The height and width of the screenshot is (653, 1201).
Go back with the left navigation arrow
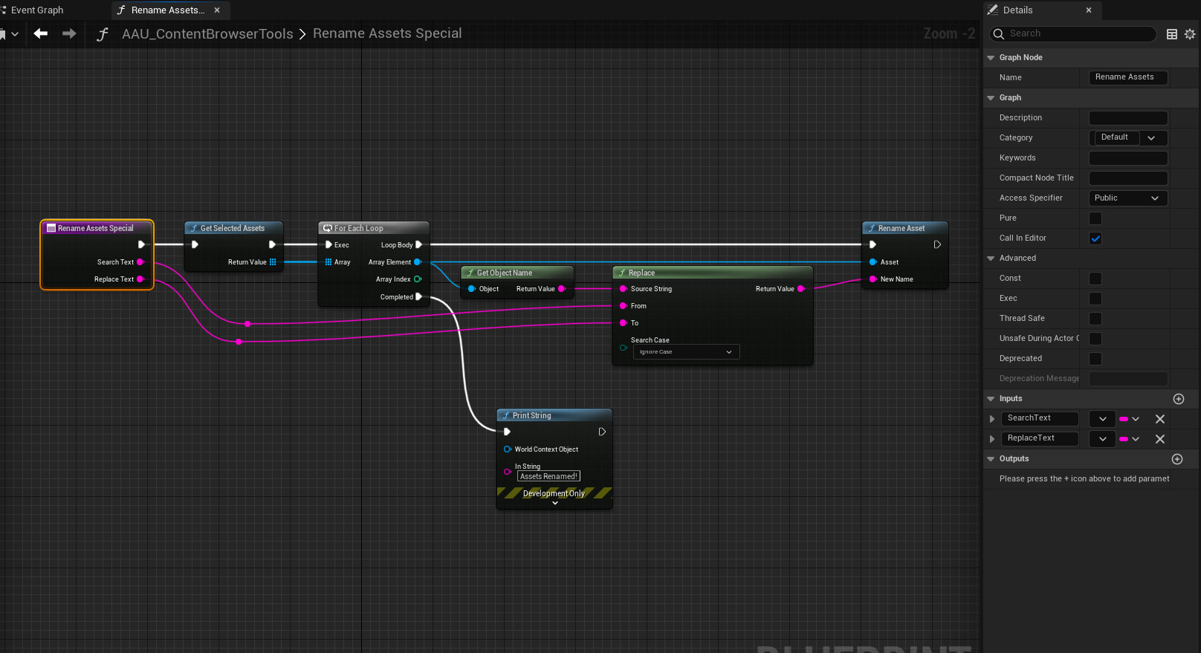point(41,33)
